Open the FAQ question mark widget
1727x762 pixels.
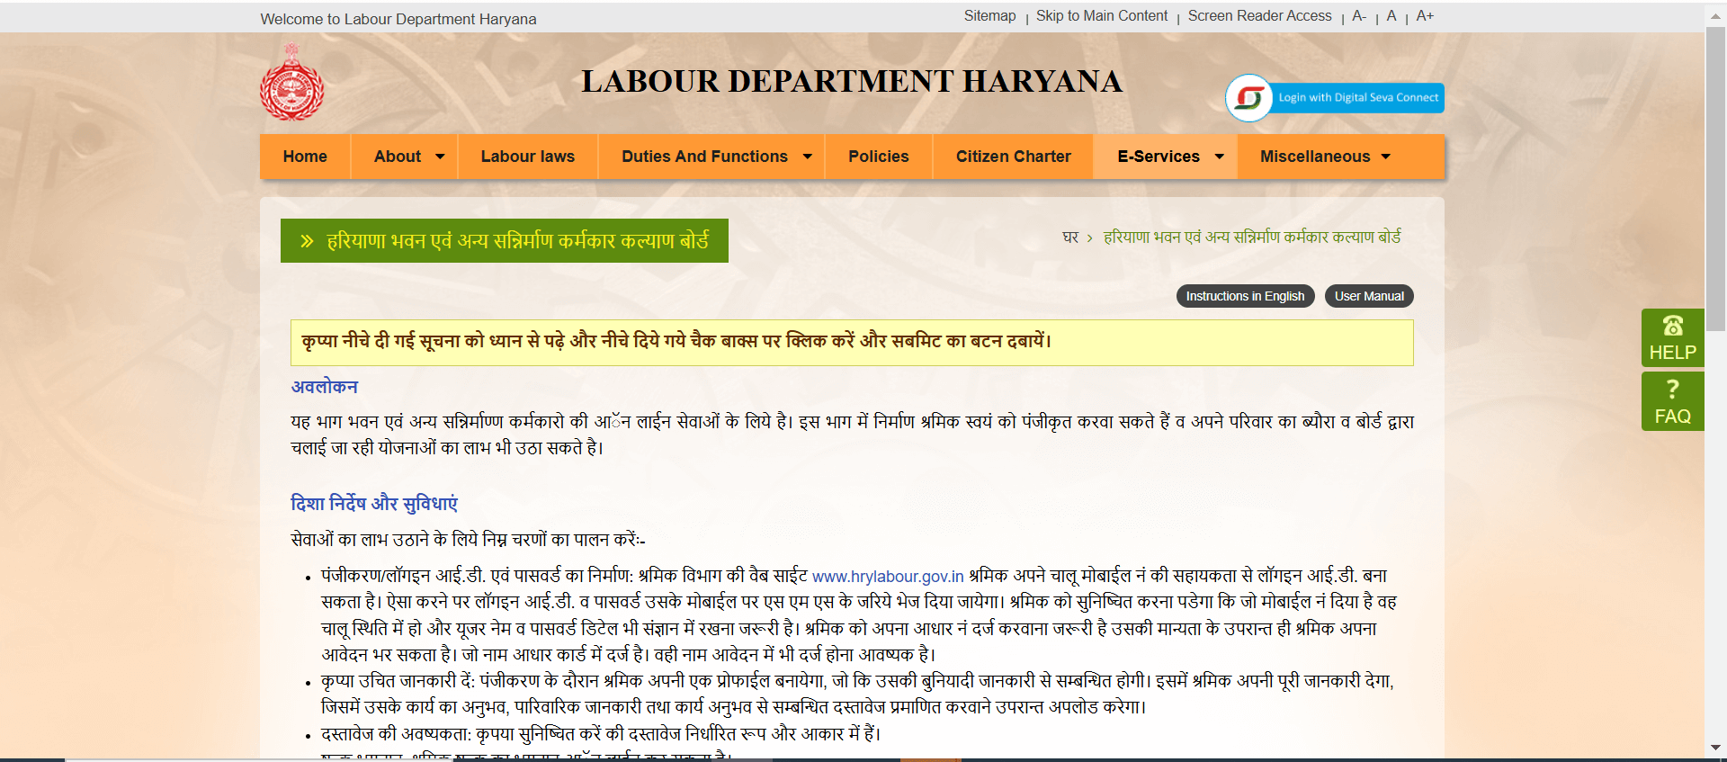pos(1672,401)
